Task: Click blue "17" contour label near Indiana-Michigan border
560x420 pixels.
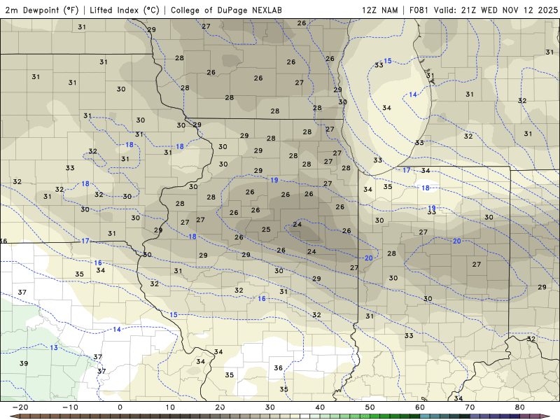Action: click(x=407, y=170)
